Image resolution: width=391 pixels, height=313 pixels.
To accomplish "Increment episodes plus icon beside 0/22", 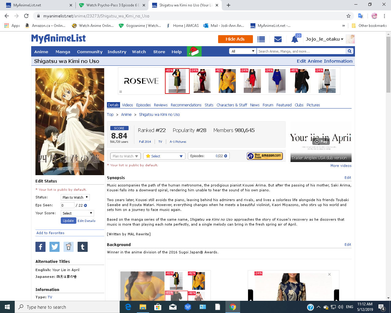I will 226,156.
